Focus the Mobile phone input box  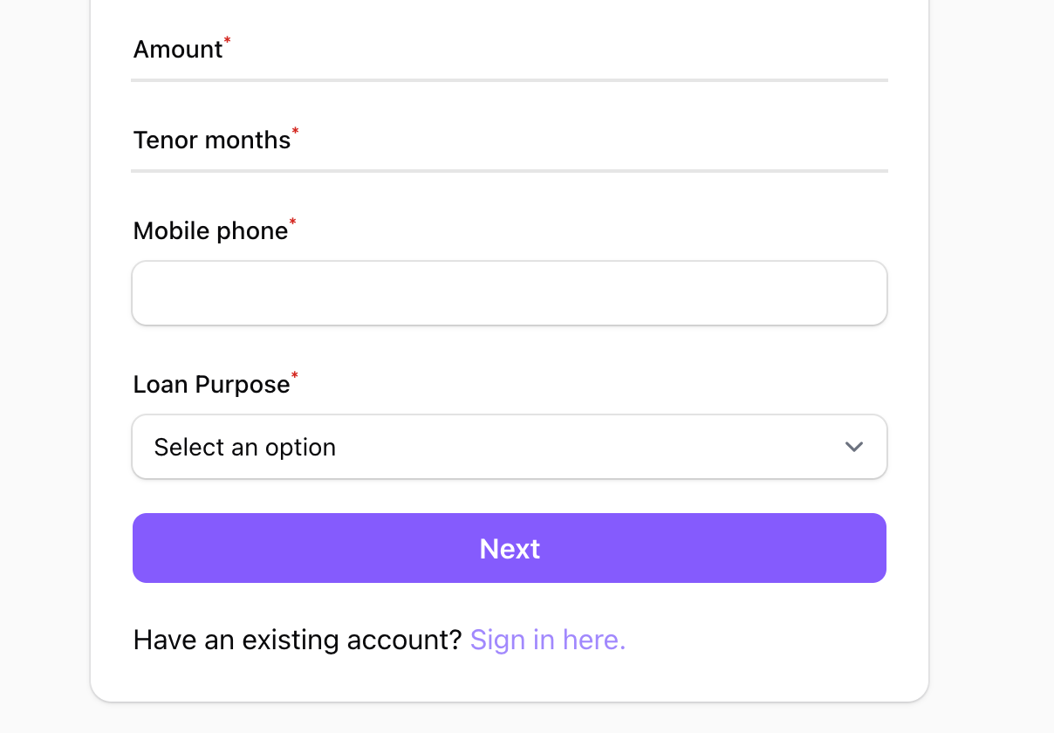(x=509, y=293)
